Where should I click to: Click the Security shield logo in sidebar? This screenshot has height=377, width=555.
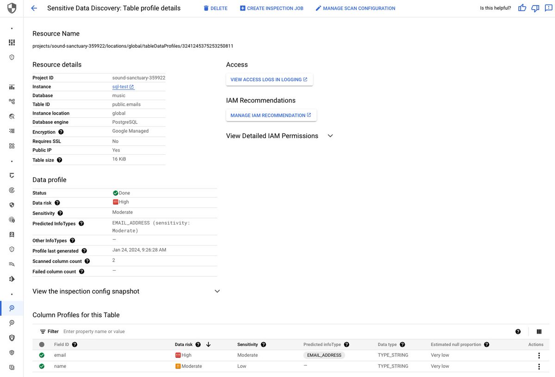pyautogui.click(x=12, y=8)
